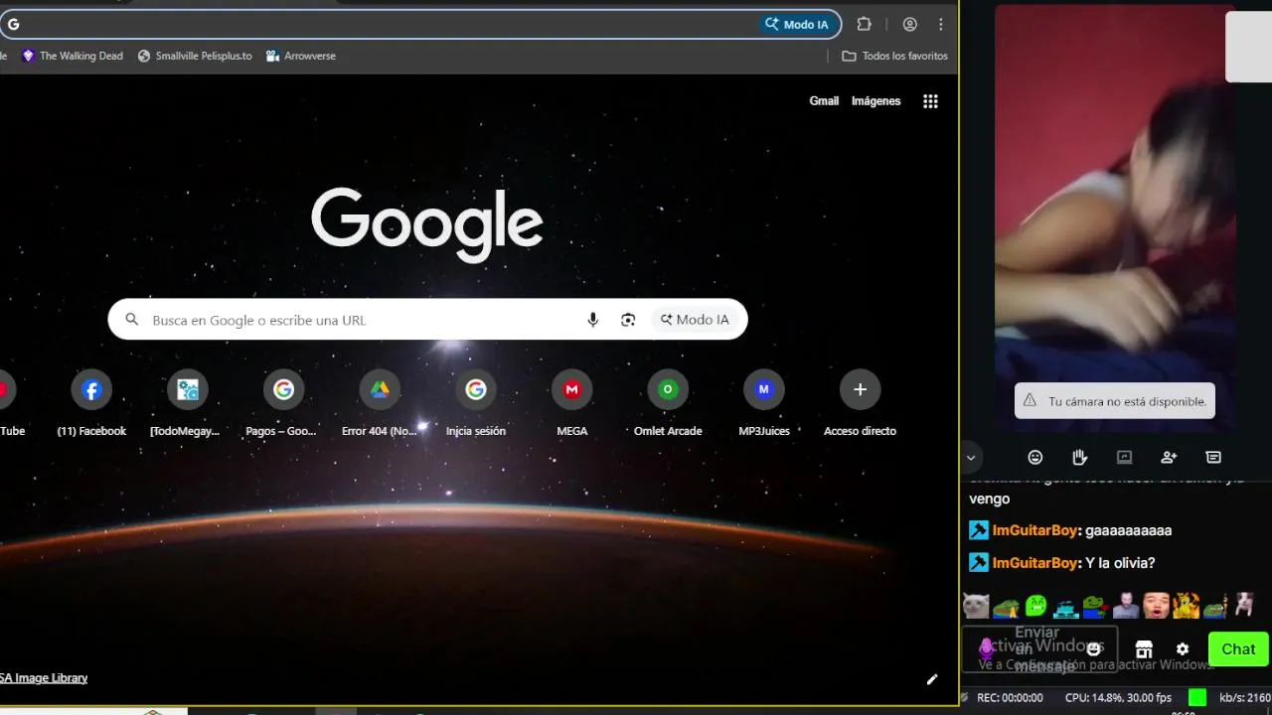The image size is (1272, 715).
Task: Collapse panel with down chevron
Action: 971,458
